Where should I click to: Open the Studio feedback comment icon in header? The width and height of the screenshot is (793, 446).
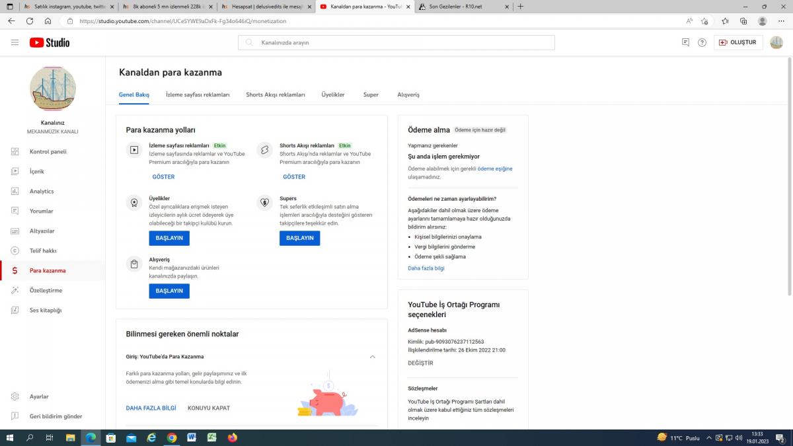[685, 42]
